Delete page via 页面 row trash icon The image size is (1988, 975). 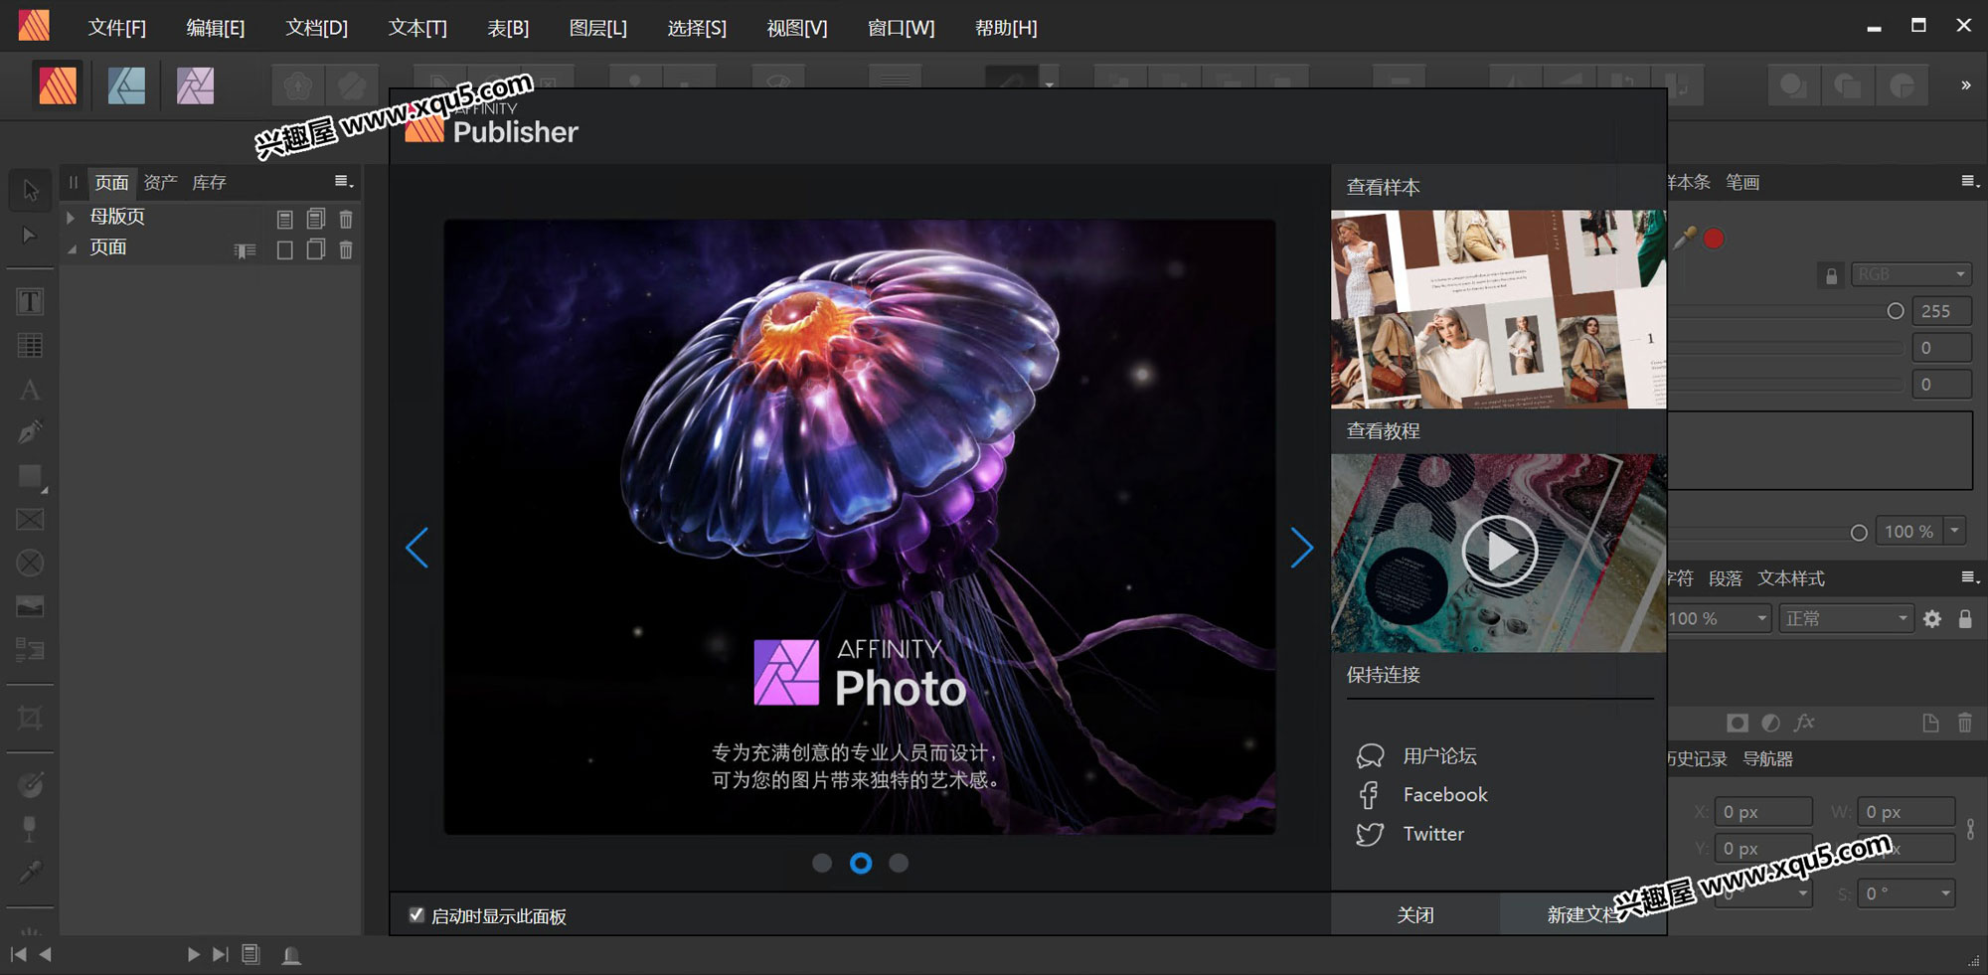coord(346,249)
